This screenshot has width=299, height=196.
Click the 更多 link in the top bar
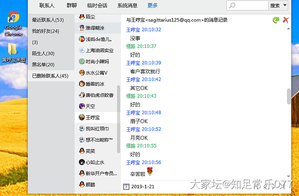(x=153, y=5)
